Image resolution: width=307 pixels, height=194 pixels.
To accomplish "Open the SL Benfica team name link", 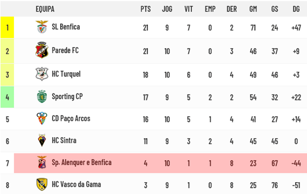I will coord(66,27).
